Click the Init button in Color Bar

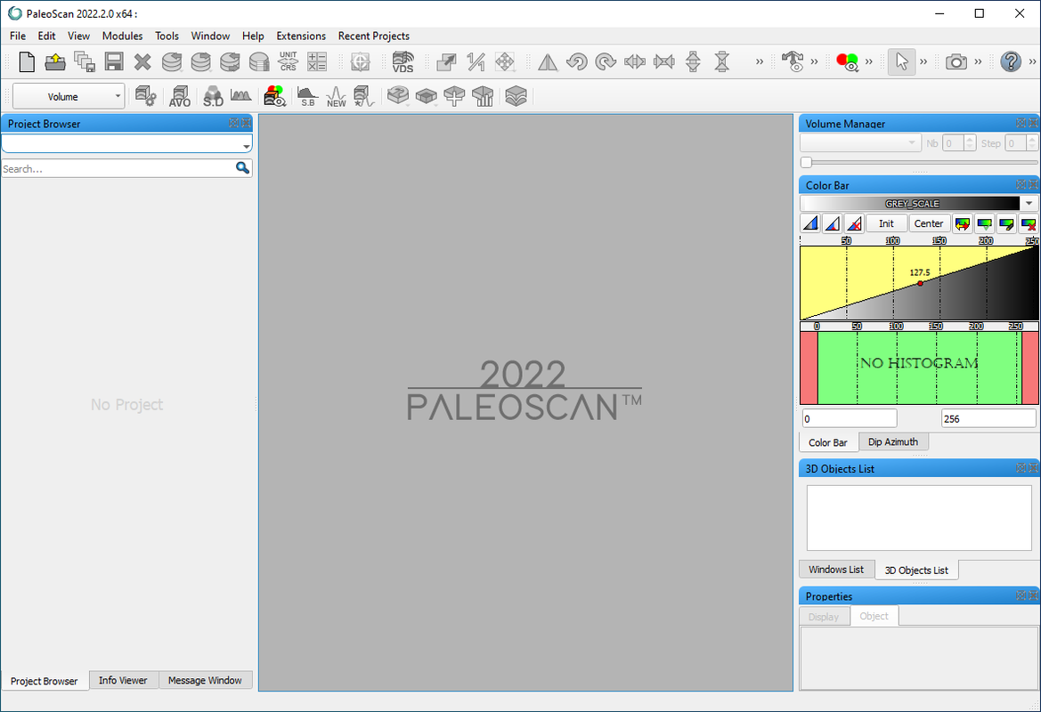click(886, 223)
